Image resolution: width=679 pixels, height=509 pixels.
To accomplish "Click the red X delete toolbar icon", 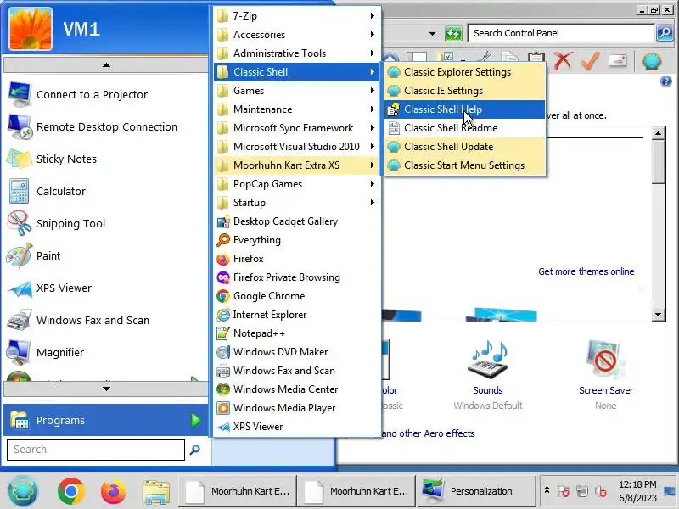I will (x=563, y=60).
